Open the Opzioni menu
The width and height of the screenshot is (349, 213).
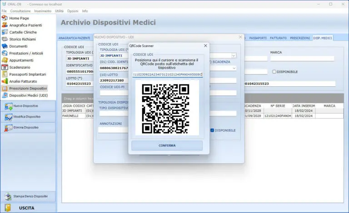[73, 11]
